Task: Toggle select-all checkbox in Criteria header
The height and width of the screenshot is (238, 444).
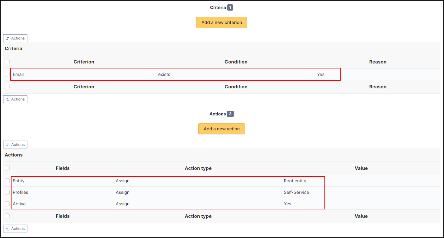Action: point(7,62)
